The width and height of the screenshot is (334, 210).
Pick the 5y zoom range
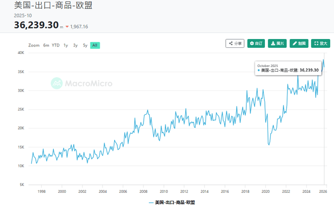point(85,45)
